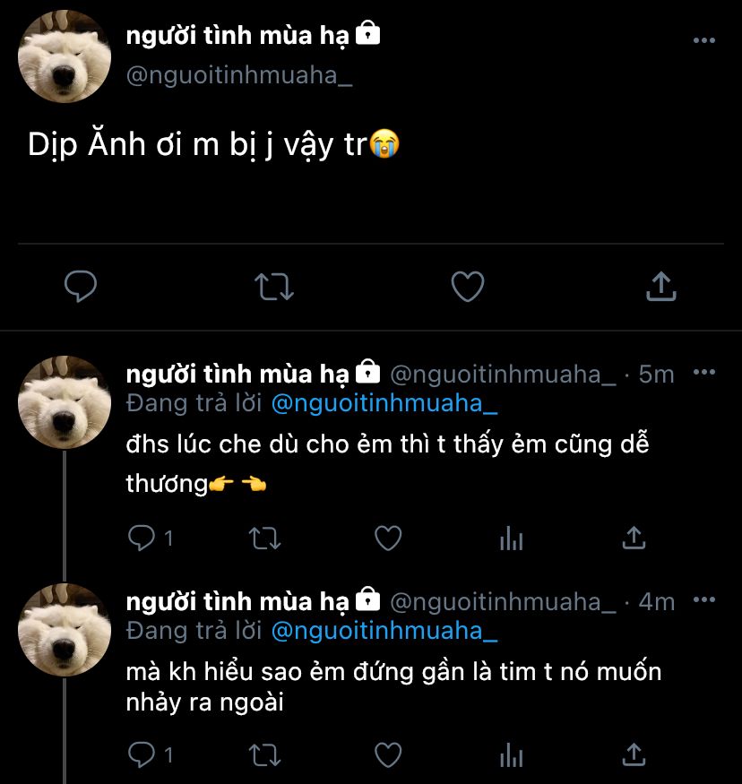View analytics of 4m-old reply
The width and height of the screenshot is (742, 784).
(511, 754)
